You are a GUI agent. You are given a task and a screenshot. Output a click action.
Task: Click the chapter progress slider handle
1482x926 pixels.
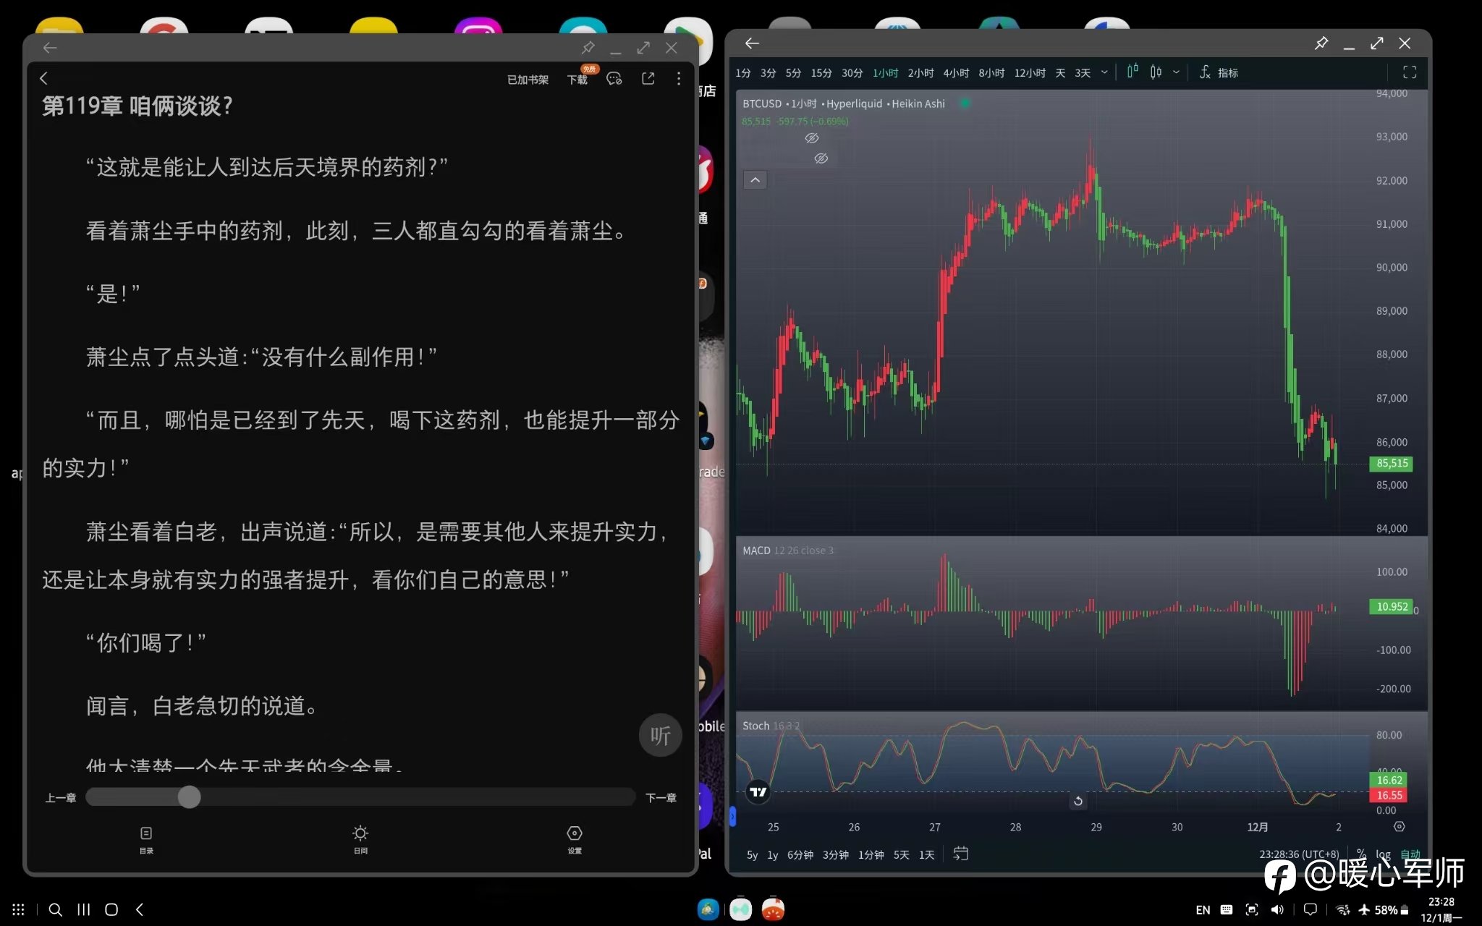[x=189, y=797]
